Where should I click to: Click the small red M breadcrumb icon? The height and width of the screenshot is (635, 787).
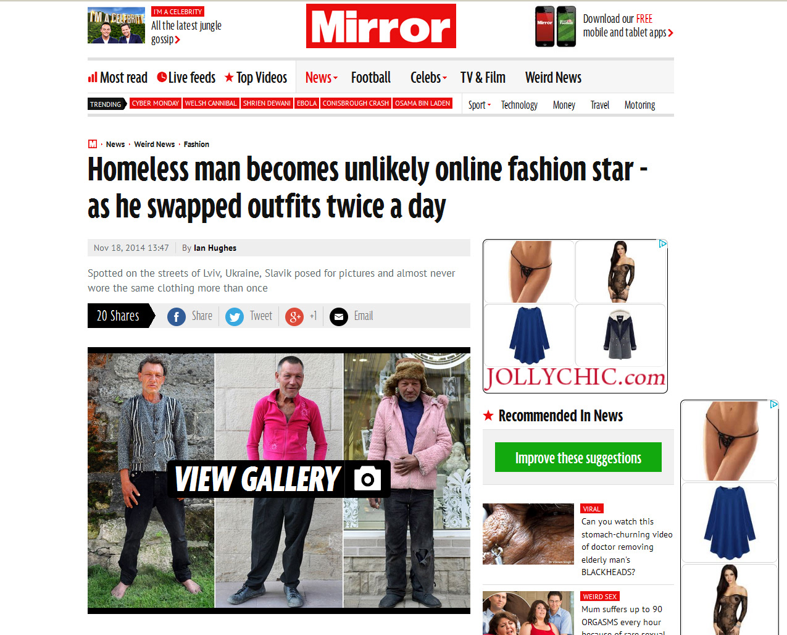pos(93,144)
